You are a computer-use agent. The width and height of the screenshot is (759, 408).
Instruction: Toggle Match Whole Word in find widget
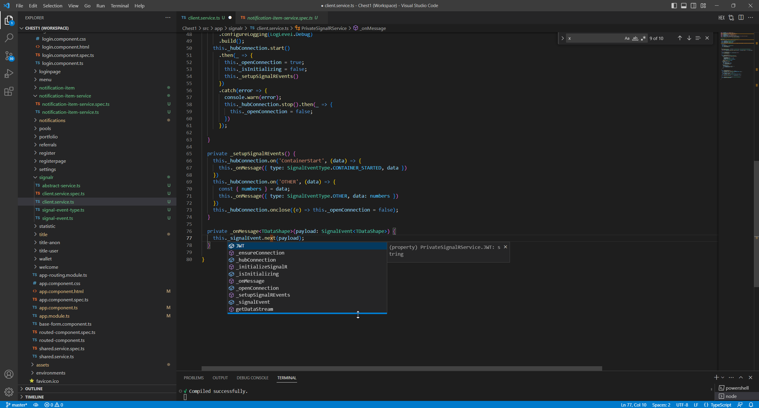pyautogui.click(x=635, y=38)
